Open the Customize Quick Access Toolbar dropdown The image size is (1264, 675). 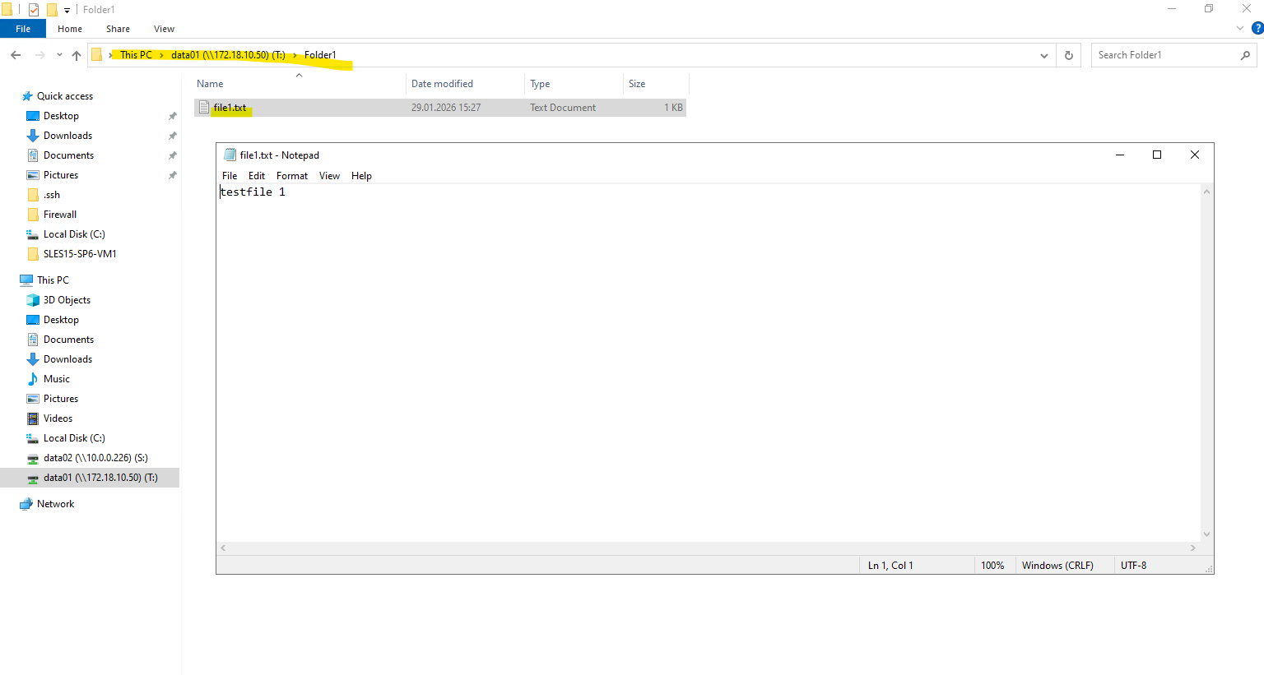[x=67, y=10]
